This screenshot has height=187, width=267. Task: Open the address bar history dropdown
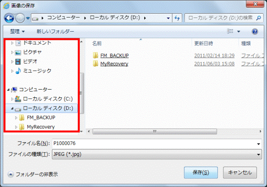[168, 18]
